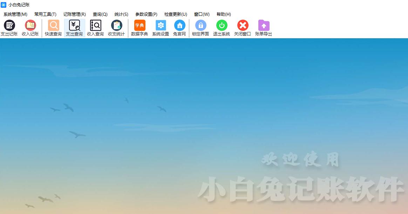
Task: Click the 退出系统 exit button
Action: pyautogui.click(x=222, y=28)
